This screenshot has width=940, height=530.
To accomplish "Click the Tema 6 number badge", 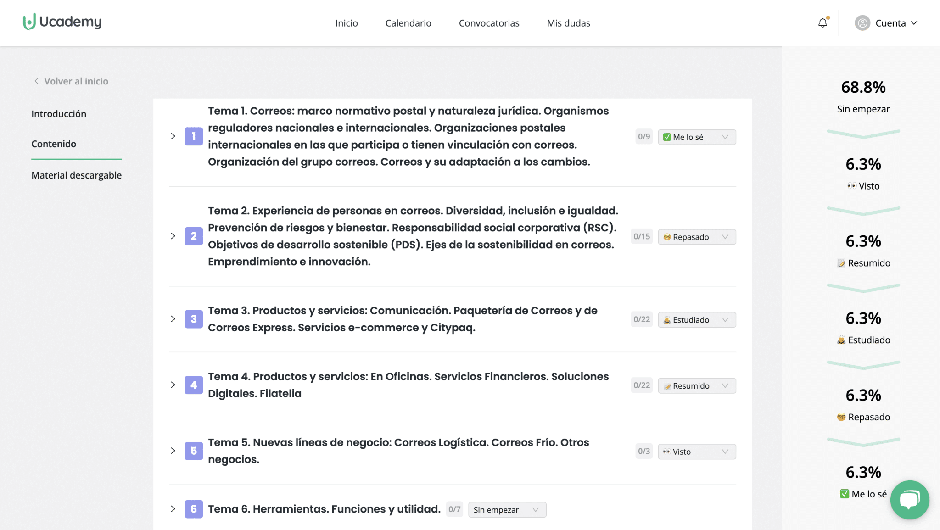I will (x=194, y=509).
